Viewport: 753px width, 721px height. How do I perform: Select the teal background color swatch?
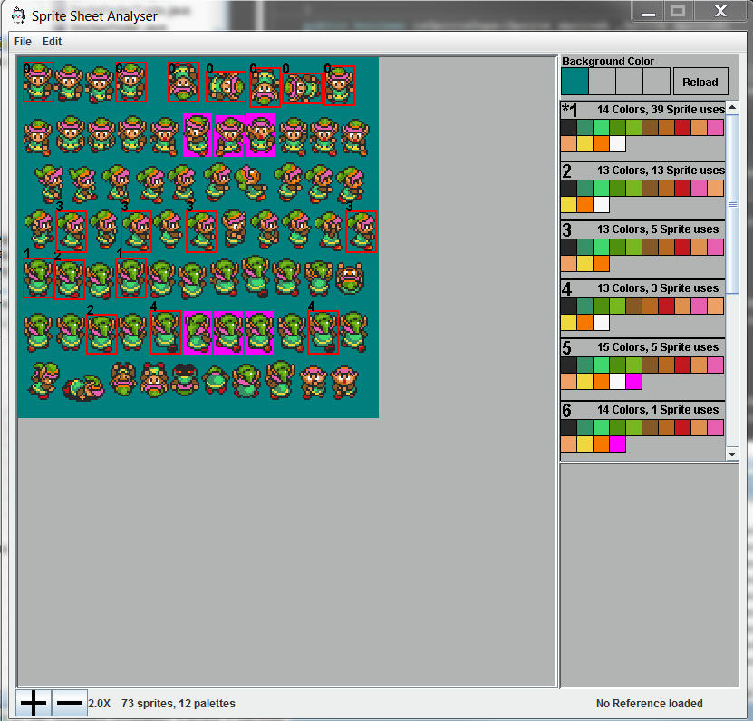[x=574, y=82]
